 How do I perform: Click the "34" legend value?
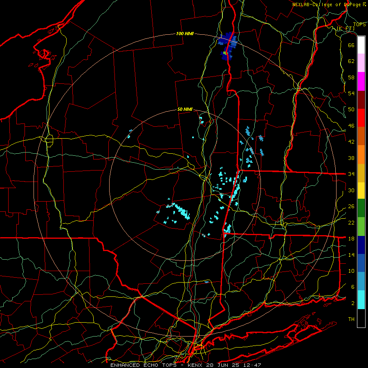point(351,174)
